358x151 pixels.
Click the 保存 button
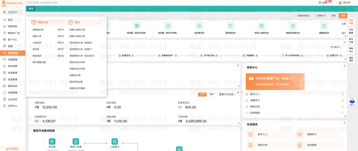click(343, 16)
